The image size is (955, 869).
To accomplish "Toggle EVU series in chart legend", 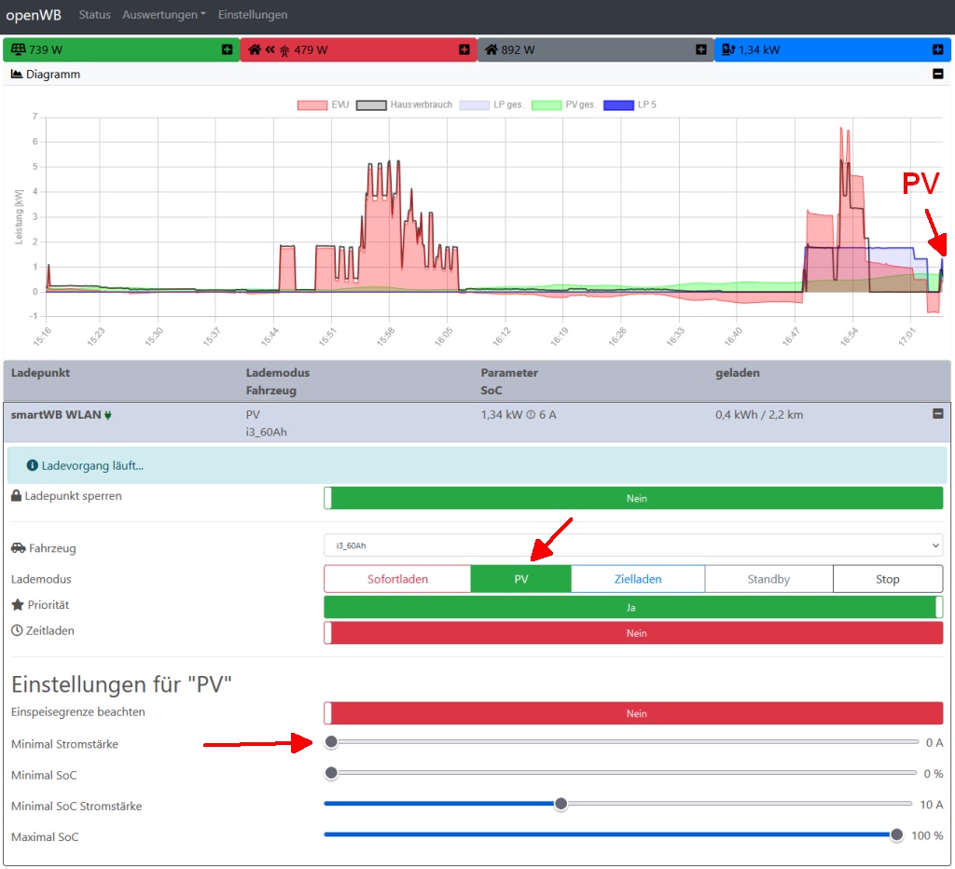I will (x=324, y=104).
